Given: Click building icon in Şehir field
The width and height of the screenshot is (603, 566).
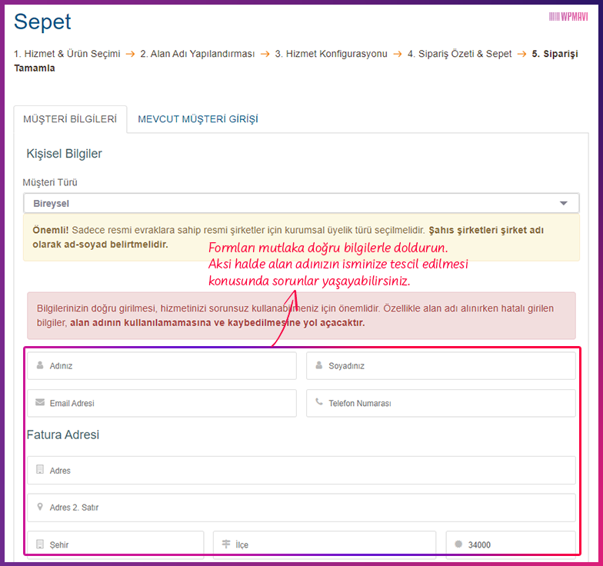Looking at the screenshot, I should (x=40, y=544).
